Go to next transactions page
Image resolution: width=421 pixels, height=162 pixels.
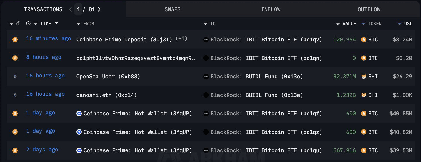point(99,9)
